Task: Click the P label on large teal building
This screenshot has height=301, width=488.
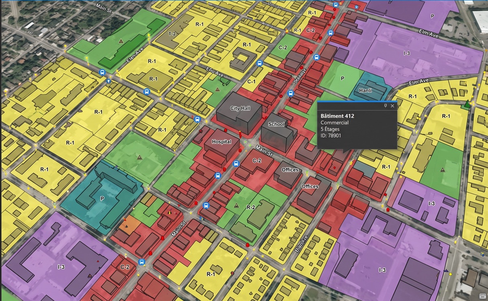Action: pos(102,199)
